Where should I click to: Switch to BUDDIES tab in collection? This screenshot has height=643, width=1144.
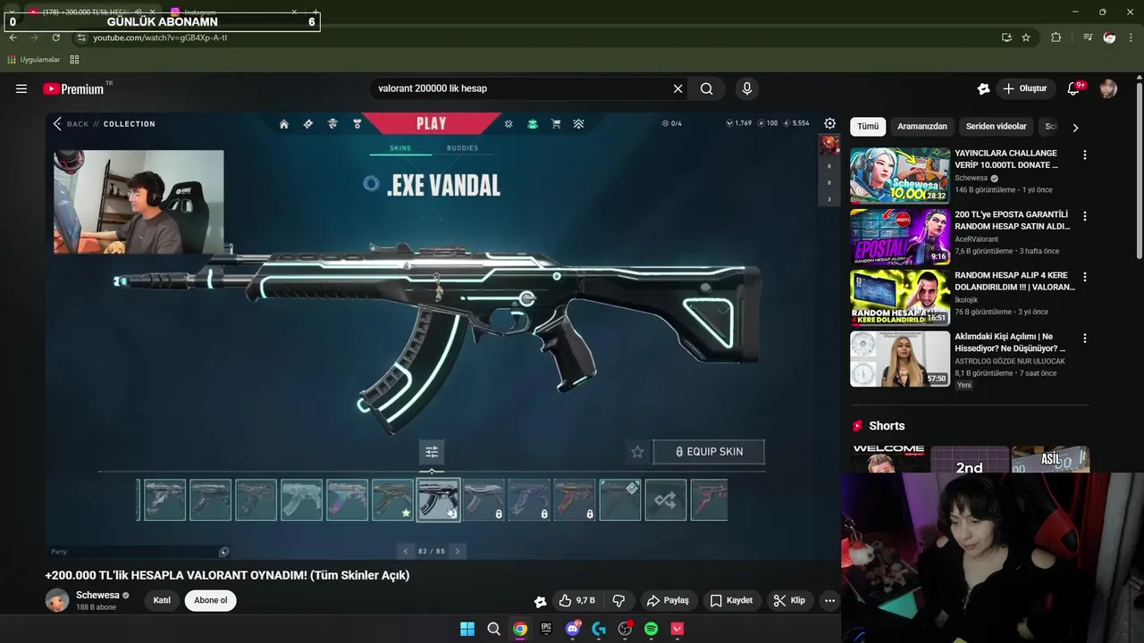click(x=462, y=148)
